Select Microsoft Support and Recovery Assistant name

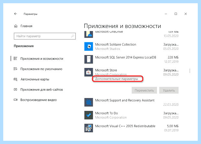coord(125,100)
